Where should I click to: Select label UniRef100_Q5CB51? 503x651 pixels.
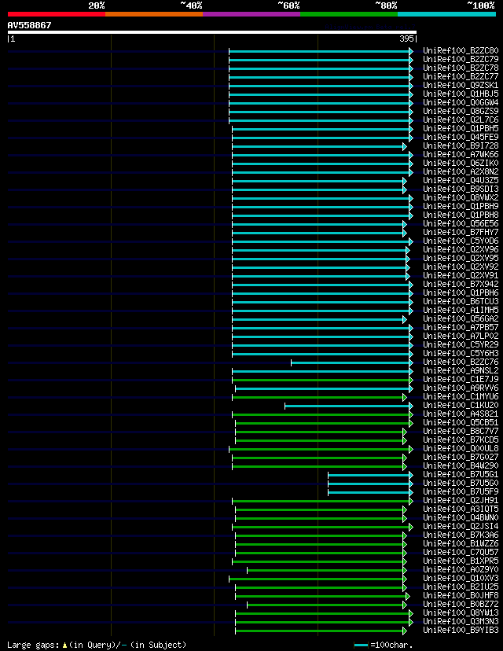coord(461,423)
